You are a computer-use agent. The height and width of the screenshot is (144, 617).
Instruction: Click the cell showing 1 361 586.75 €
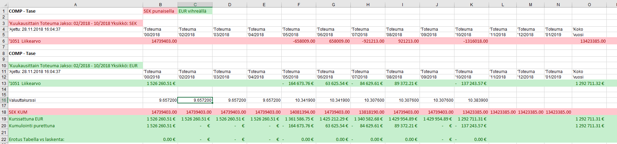click(x=299, y=119)
